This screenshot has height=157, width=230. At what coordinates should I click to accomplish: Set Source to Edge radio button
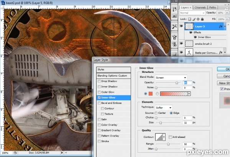point(171,113)
